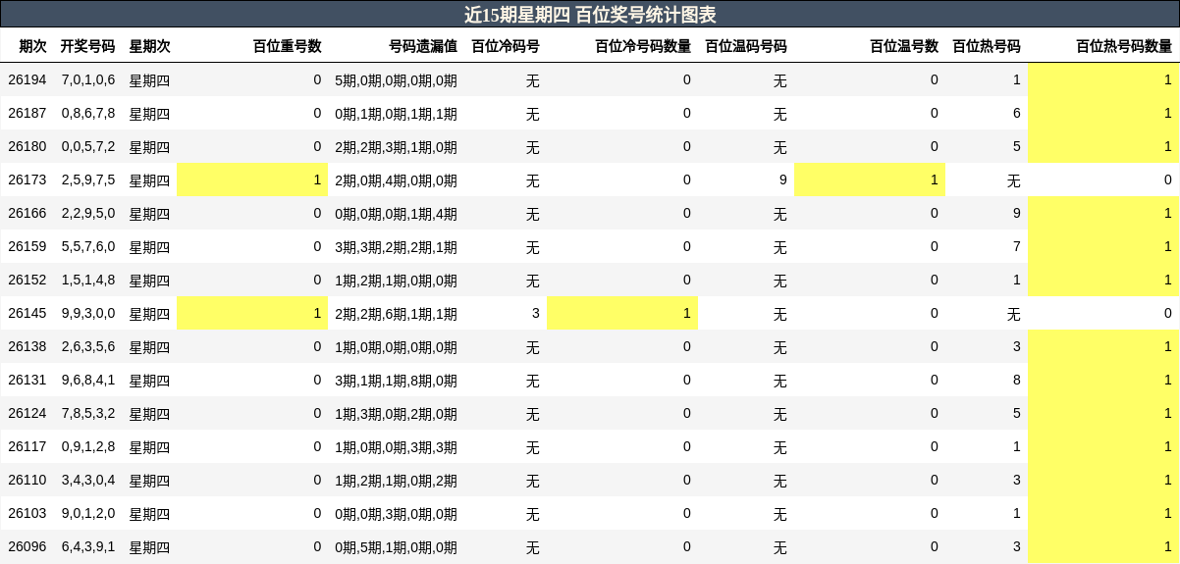Click winning numbers 7,0,1,0,6
Screen dimensions: 1180x564
(x=88, y=79)
